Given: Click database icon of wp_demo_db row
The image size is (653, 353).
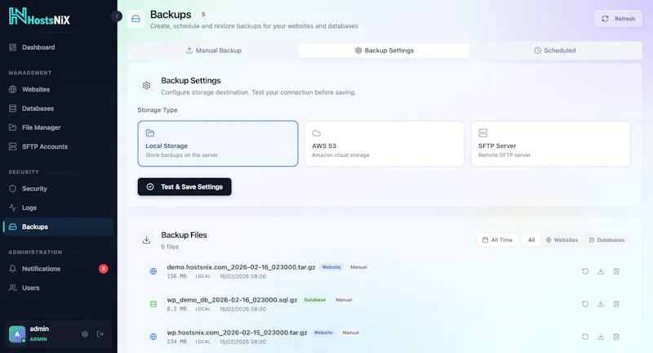Looking at the screenshot, I should [153, 304].
